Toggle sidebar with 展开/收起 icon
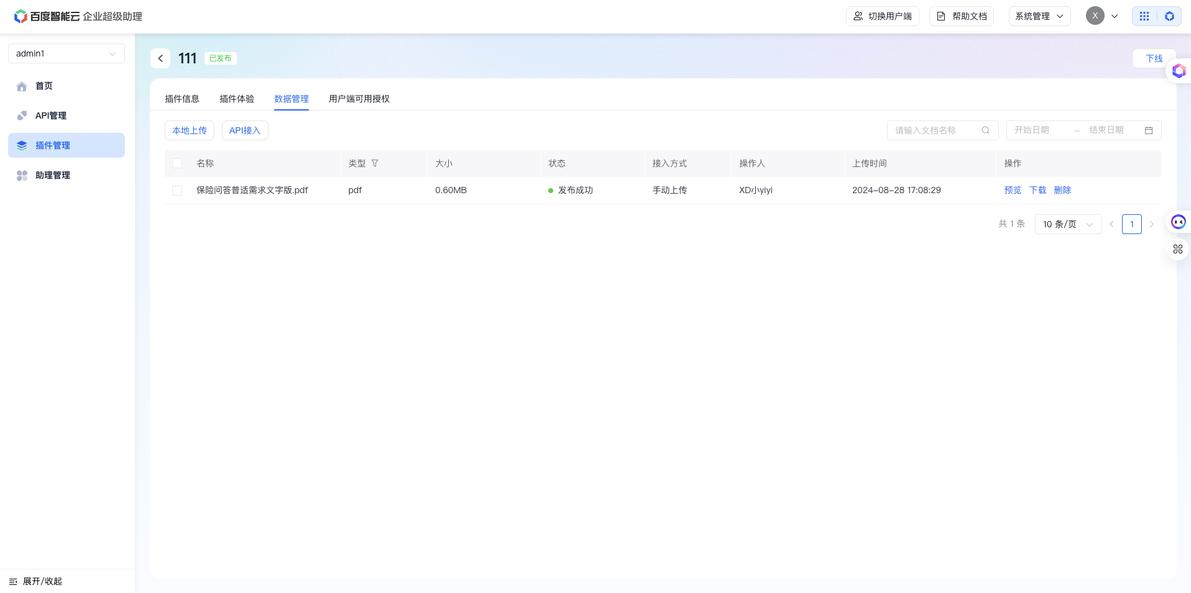Image resolution: width=1191 pixels, height=593 pixels. [13, 582]
